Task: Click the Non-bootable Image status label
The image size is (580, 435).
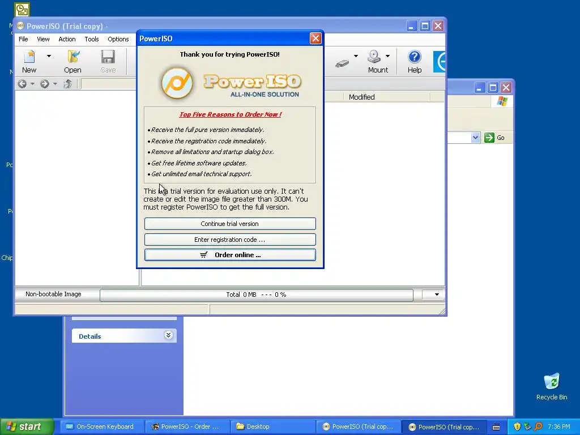Action: point(53,294)
